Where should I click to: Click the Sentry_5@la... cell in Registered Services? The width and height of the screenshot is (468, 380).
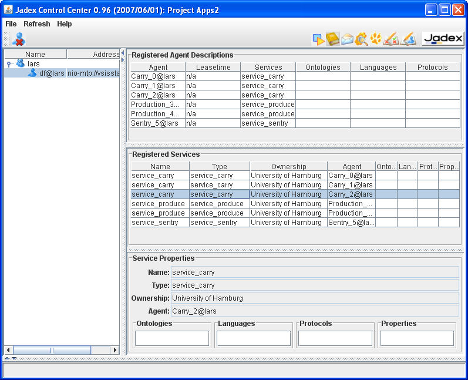pyautogui.click(x=351, y=223)
